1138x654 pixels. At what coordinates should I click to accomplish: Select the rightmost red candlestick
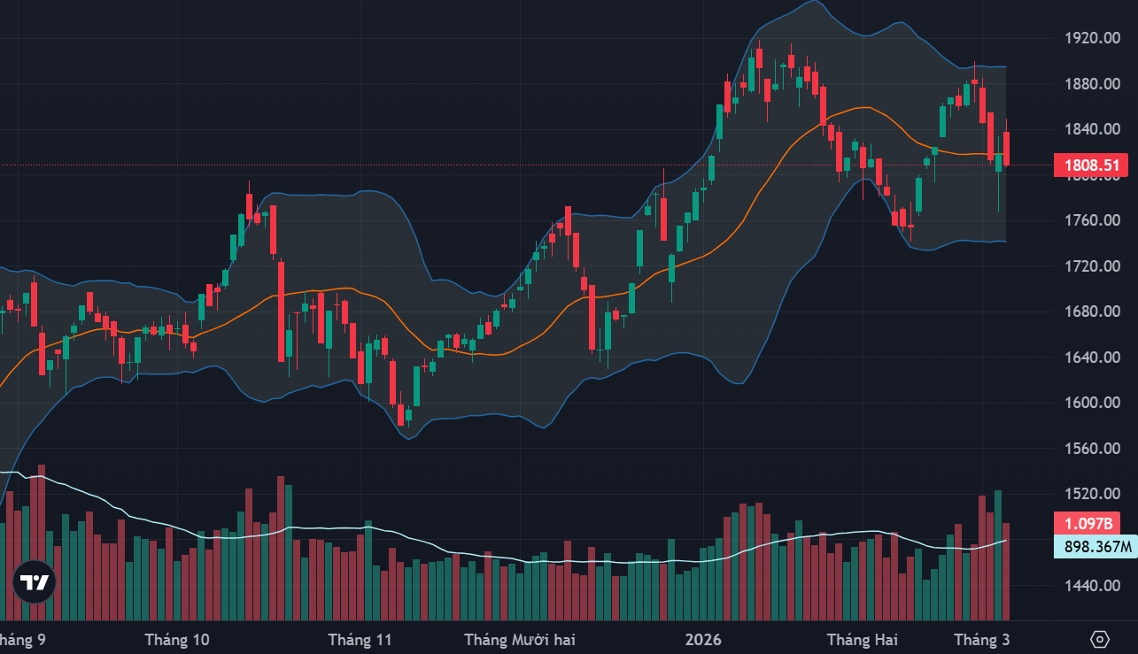(1006, 148)
